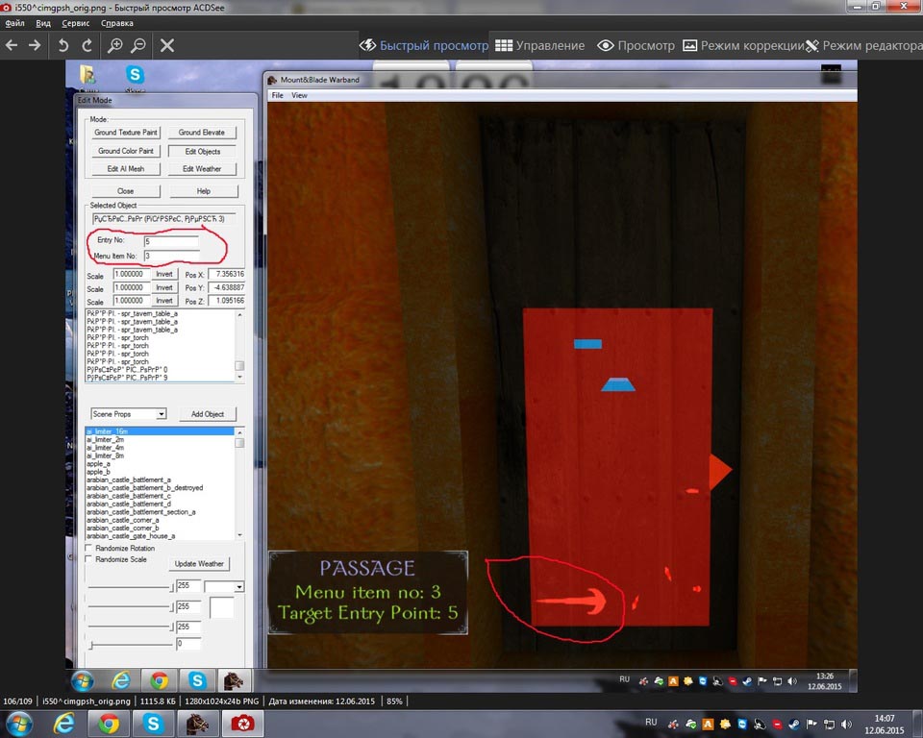Rotate the image counterclockwise
The image size is (923, 738).
63,45
